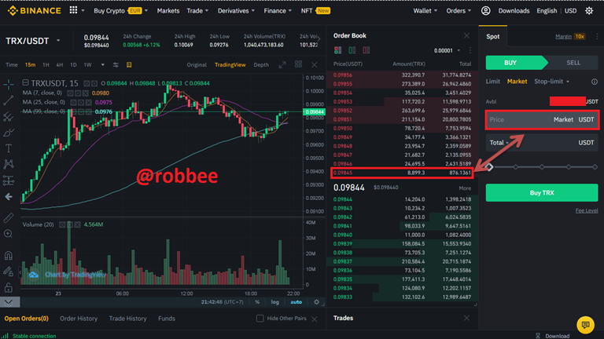Image resolution: width=604 pixels, height=339 pixels.
Task: Expand more time intervals dropdown
Action: (102, 65)
